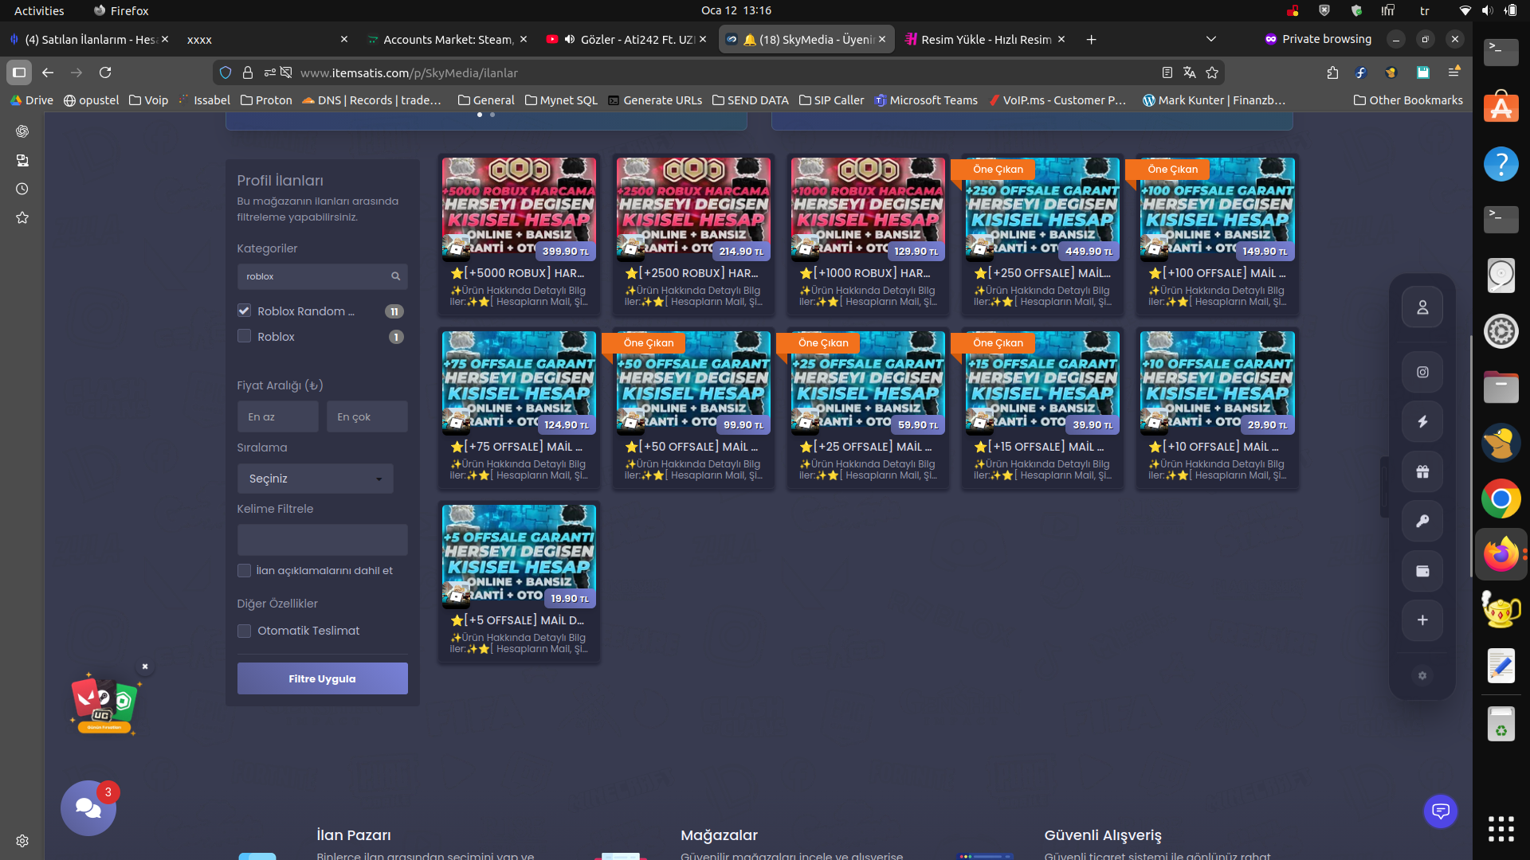Open the +75 OFFSALE MAİL listing title
Viewport: 1530px width, 860px height.
[x=518, y=447]
